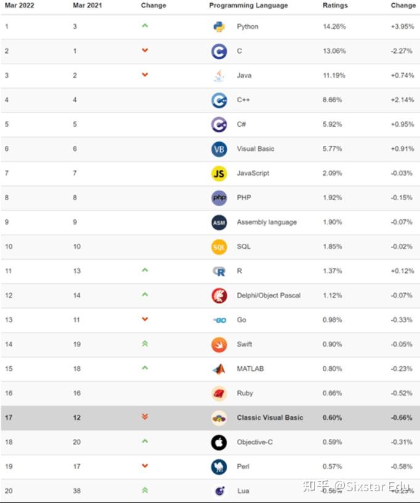Click the double down arrow for Classic Visual Basic
Viewport: 420px width, 503px height.
coord(145,417)
